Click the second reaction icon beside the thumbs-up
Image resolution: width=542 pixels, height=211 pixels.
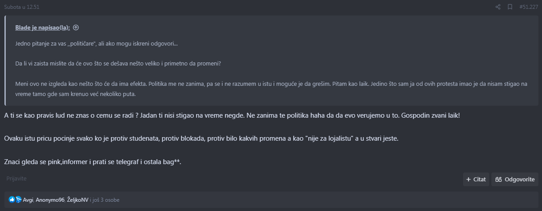coord(19,200)
